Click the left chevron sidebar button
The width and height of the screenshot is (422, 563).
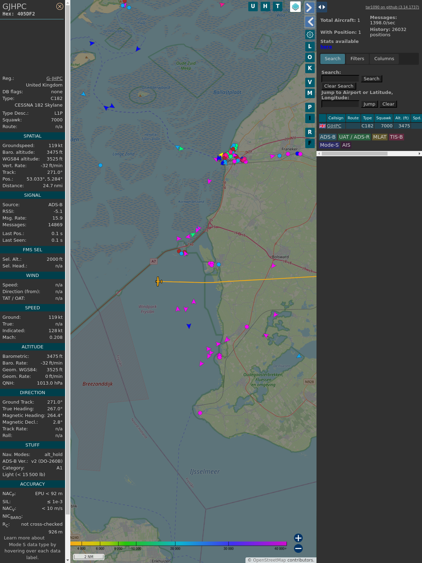pyautogui.click(x=309, y=22)
